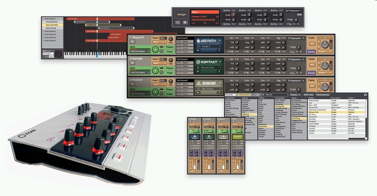377x196 pixels.
Task: Click the headphones icon in browser
Action: tap(365, 95)
